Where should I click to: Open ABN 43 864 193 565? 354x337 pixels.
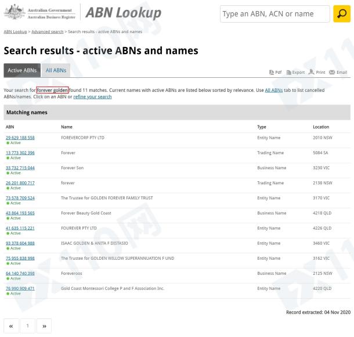click(x=20, y=213)
